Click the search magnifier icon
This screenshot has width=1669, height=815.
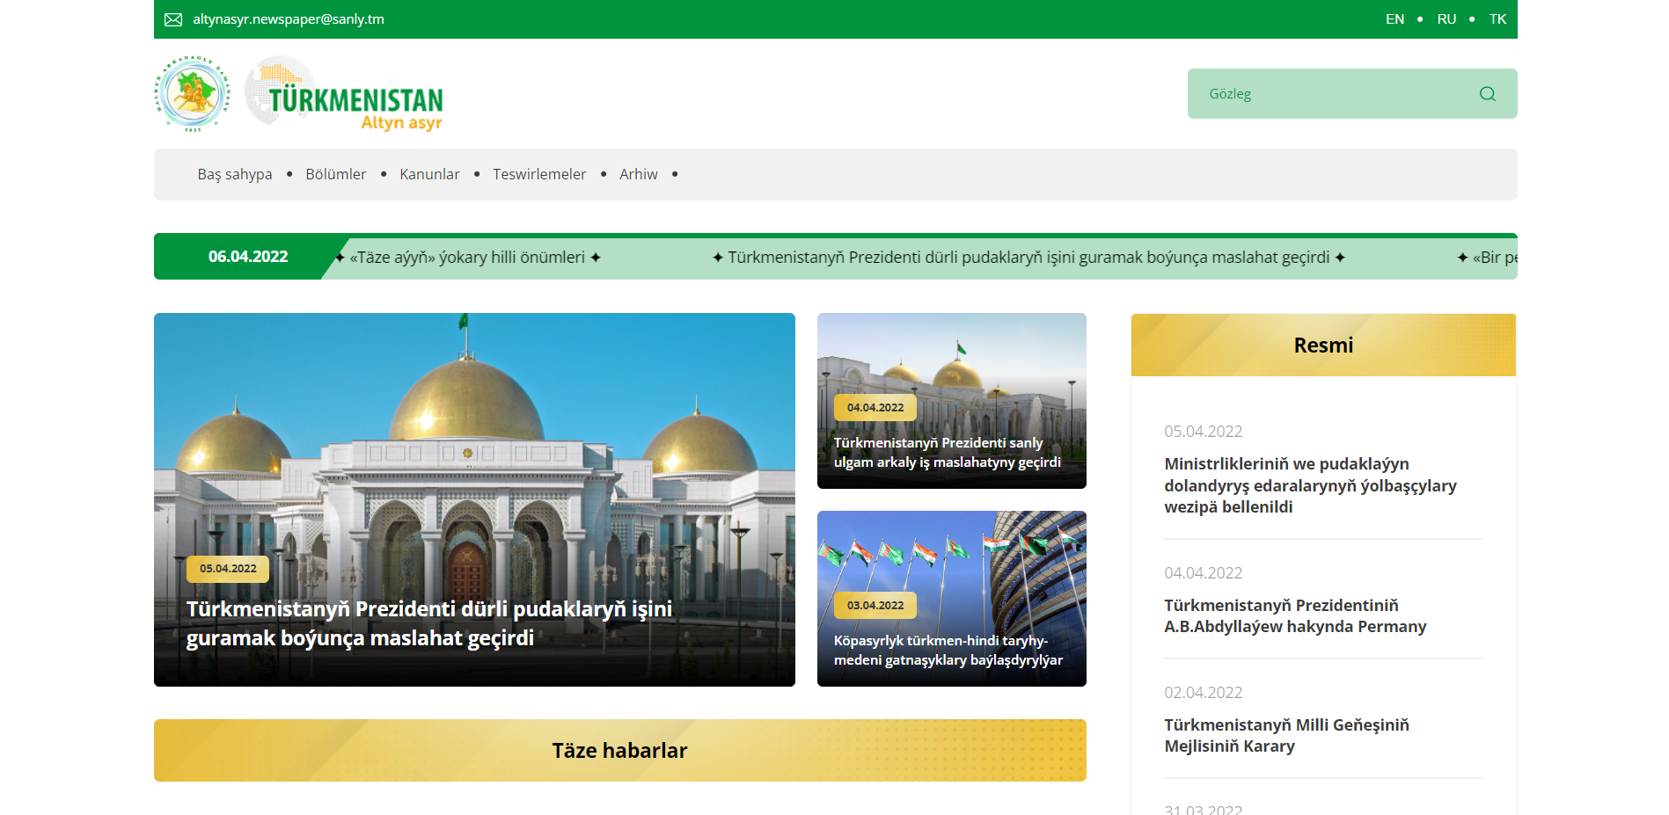pos(1487,94)
